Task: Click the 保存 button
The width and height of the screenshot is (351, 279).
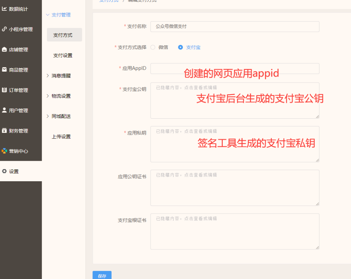Action: [x=102, y=275]
